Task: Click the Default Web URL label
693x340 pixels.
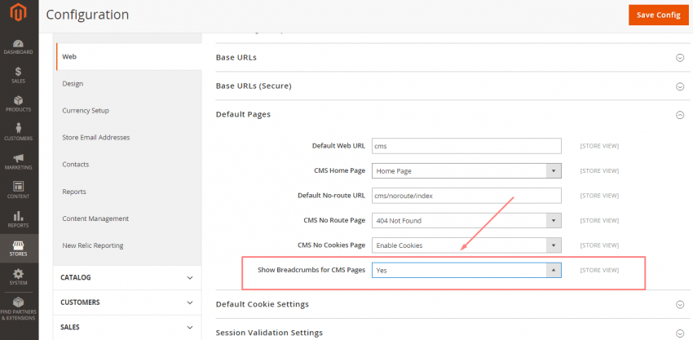Action: click(x=338, y=145)
